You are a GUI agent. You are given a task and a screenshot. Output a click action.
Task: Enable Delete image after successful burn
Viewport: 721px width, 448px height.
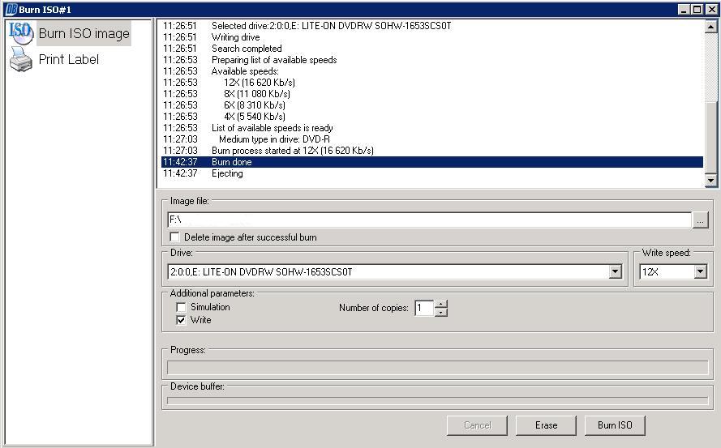[x=174, y=237]
